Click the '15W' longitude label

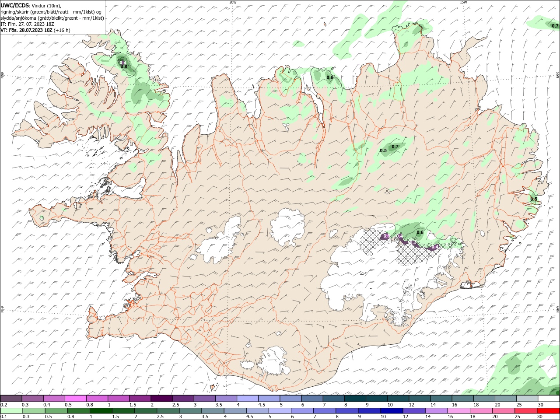tap(463, 2)
